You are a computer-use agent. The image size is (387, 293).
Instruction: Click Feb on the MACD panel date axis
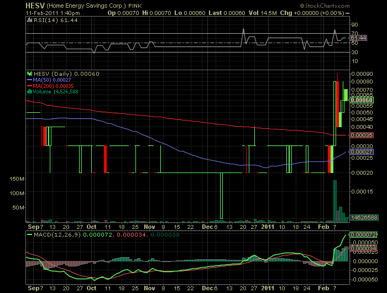(323, 288)
